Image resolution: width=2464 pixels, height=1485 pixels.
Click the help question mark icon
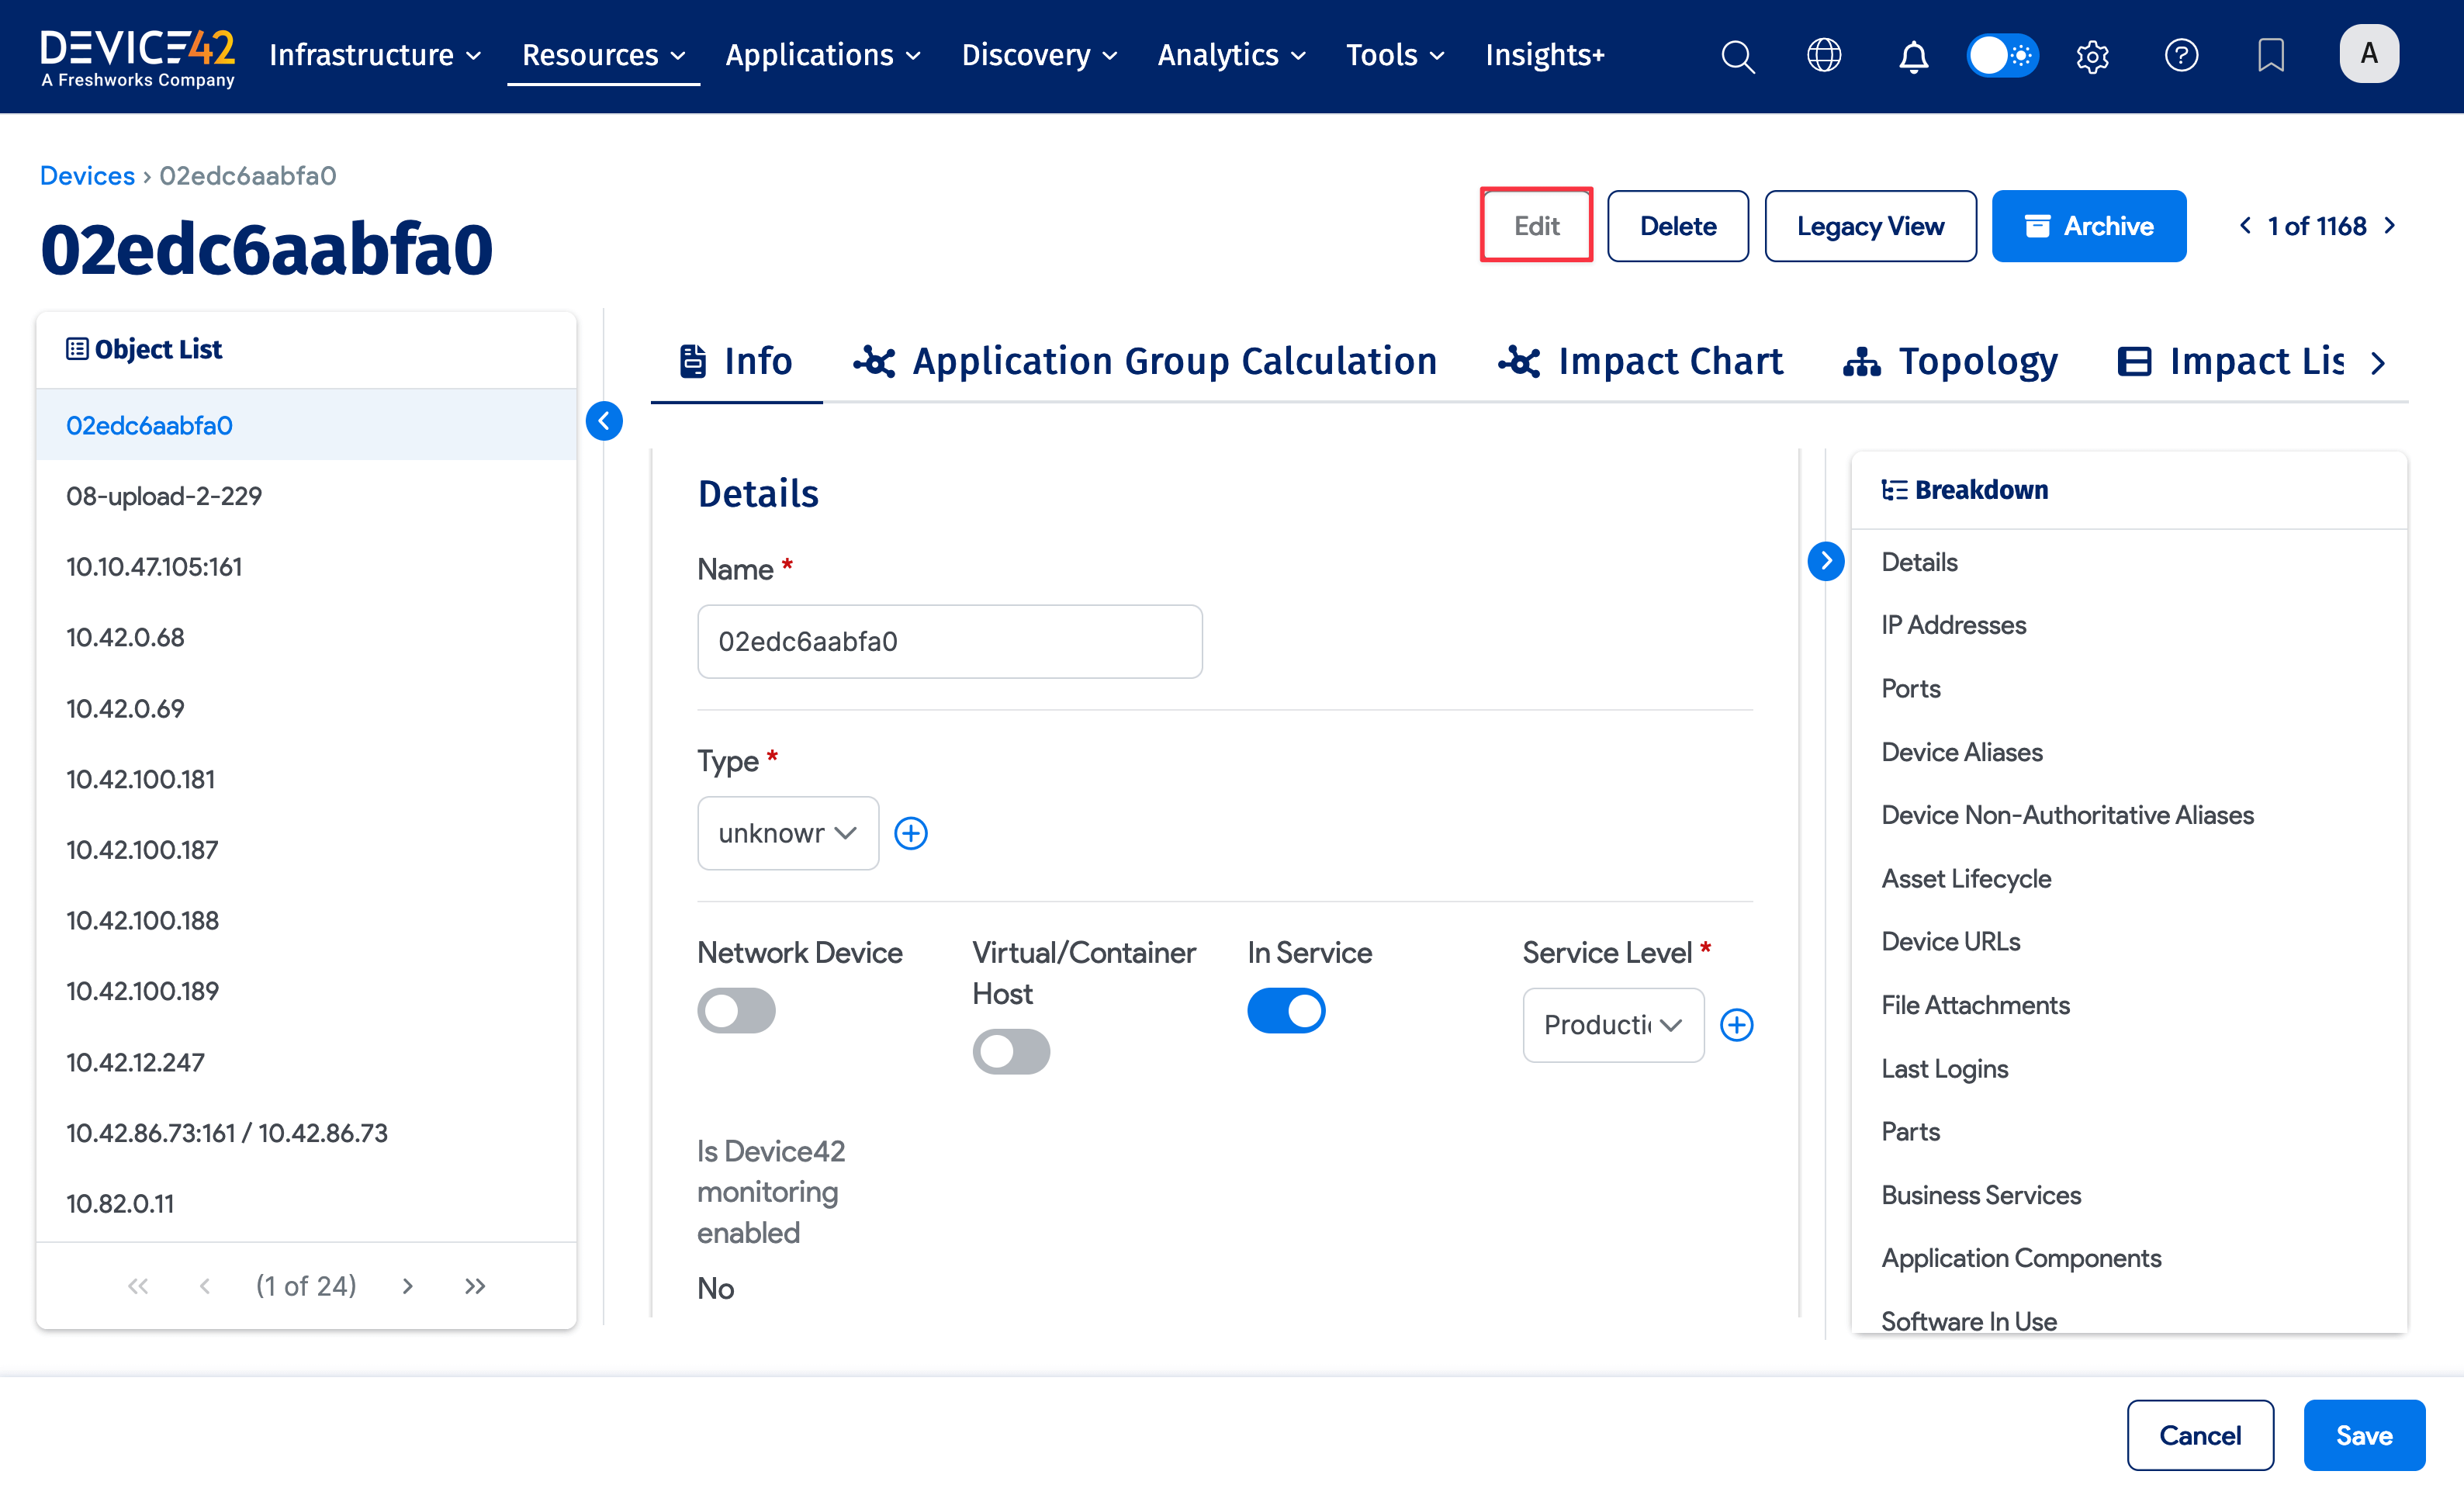pyautogui.click(x=2181, y=56)
